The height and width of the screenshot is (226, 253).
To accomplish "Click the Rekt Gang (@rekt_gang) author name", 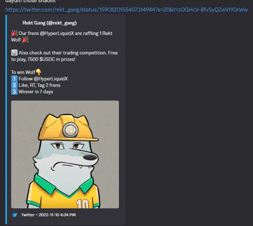I will coord(49,23).
